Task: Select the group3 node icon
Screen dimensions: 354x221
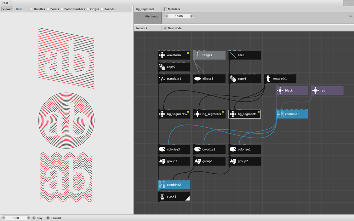Action: [x=162, y=161]
